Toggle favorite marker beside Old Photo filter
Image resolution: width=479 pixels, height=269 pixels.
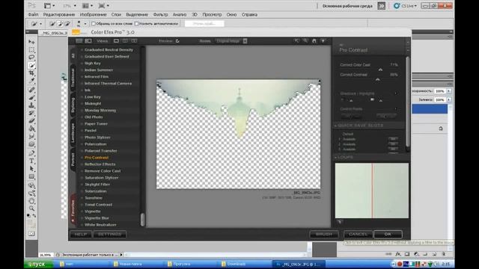82,117
